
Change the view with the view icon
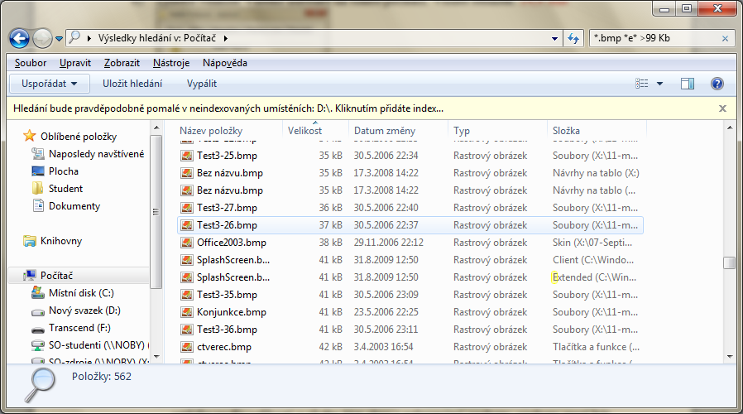[641, 84]
